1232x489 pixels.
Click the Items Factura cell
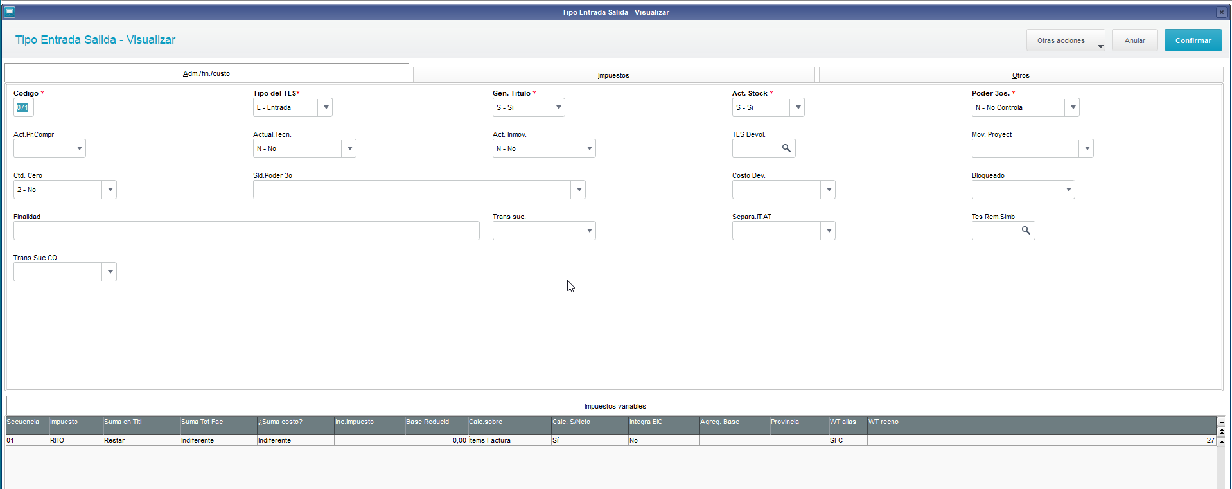[510, 441]
